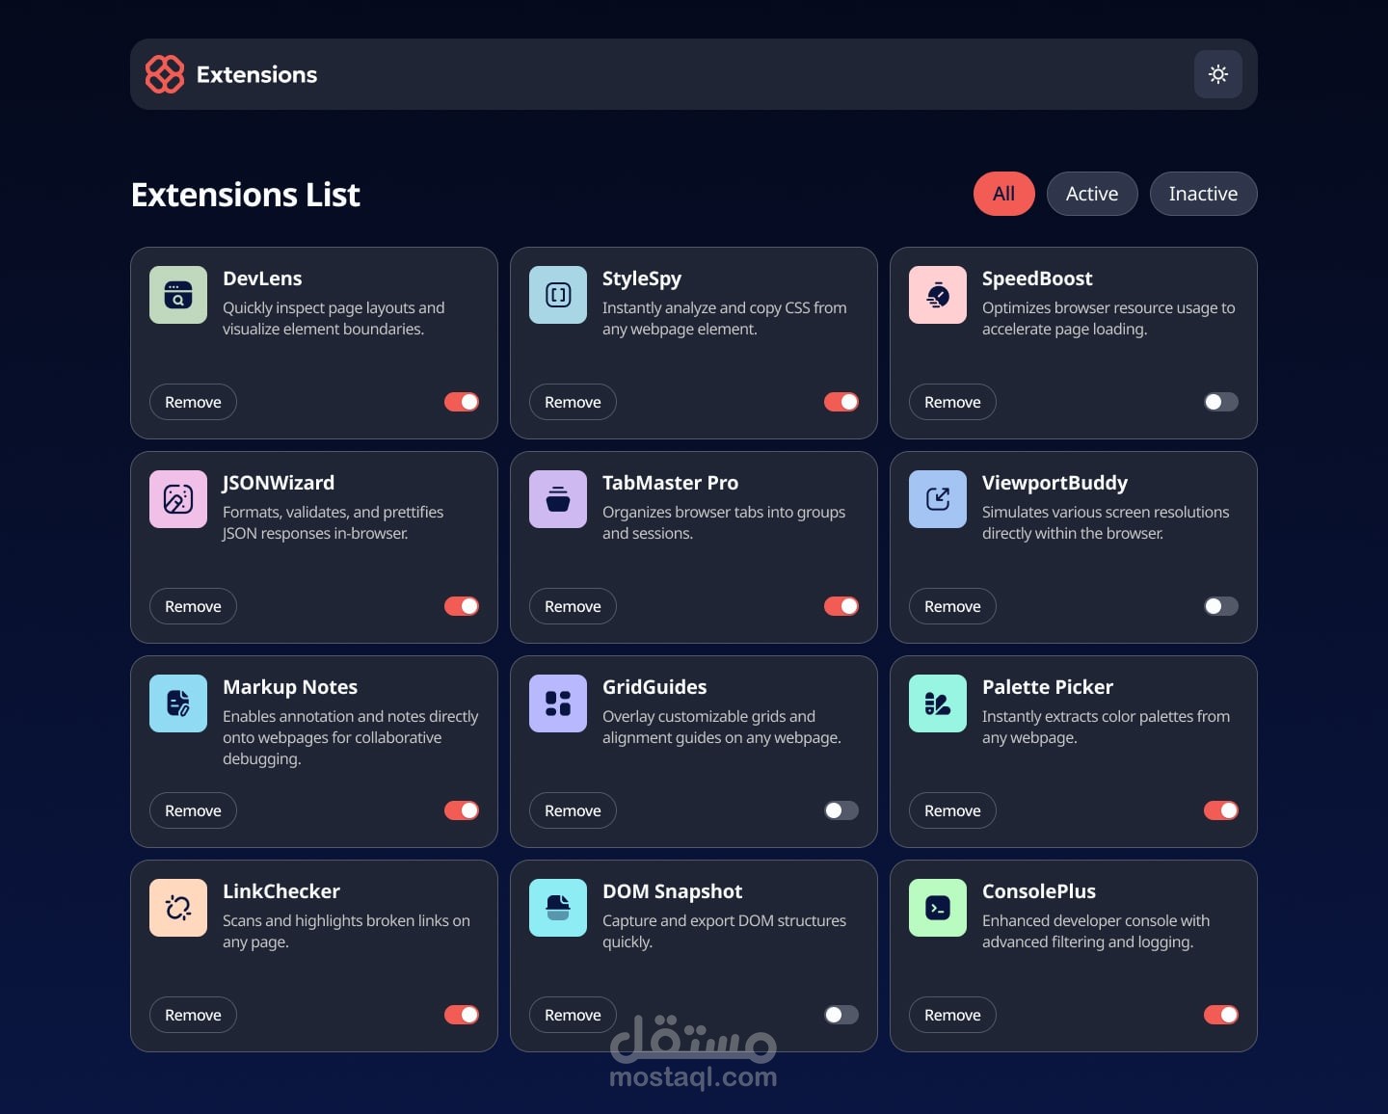Click the TabMaster Pro icon
Image resolution: width=1388 pixels, height=1114 pixels.
pos(557,499)
